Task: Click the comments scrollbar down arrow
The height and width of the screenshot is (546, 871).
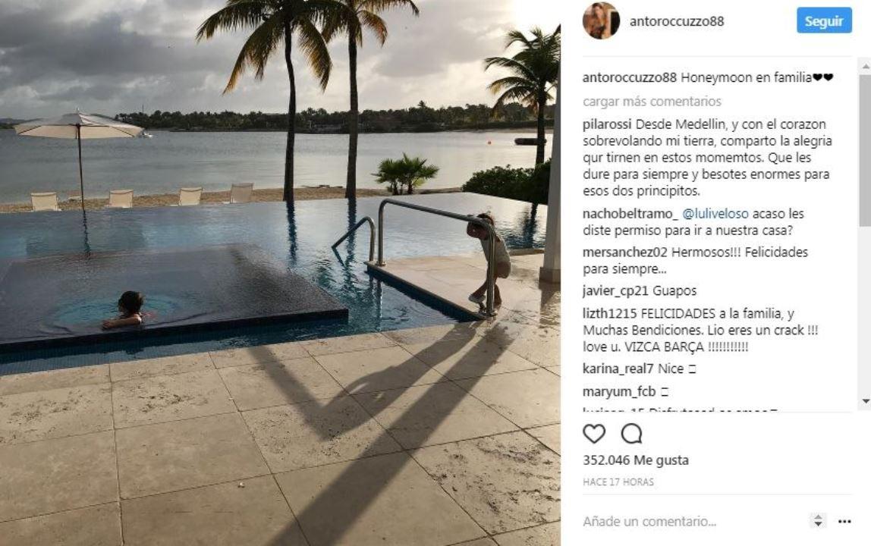Action: tap(866, 401)
